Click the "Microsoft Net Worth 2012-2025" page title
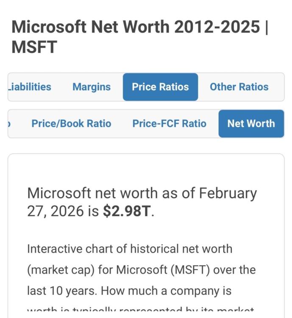292x318 pixels. tap(136, 27)
